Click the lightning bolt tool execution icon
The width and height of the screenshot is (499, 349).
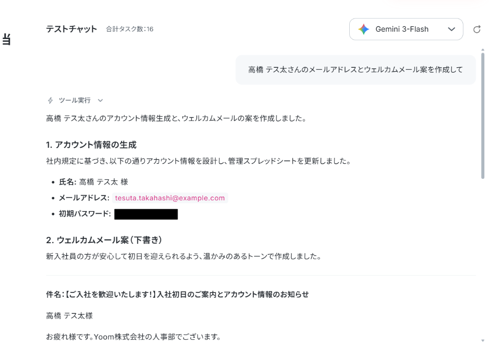tap(50, 100)
